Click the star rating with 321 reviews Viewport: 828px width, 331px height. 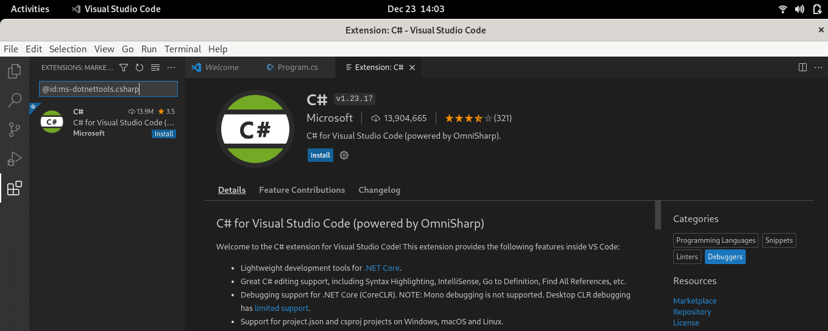(x=478, y=118)
